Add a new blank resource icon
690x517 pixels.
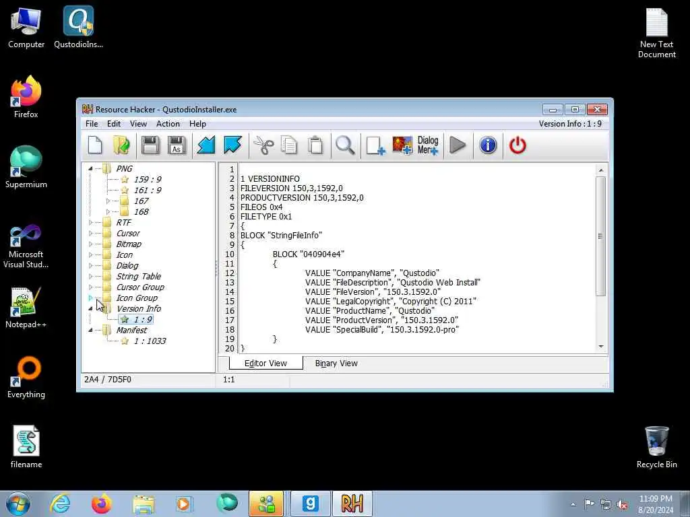point(375,145)
